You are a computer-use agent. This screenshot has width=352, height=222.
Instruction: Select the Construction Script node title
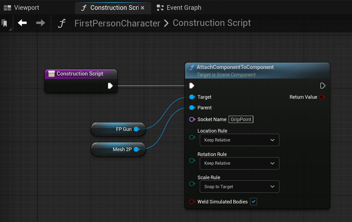tap(80, 74)
